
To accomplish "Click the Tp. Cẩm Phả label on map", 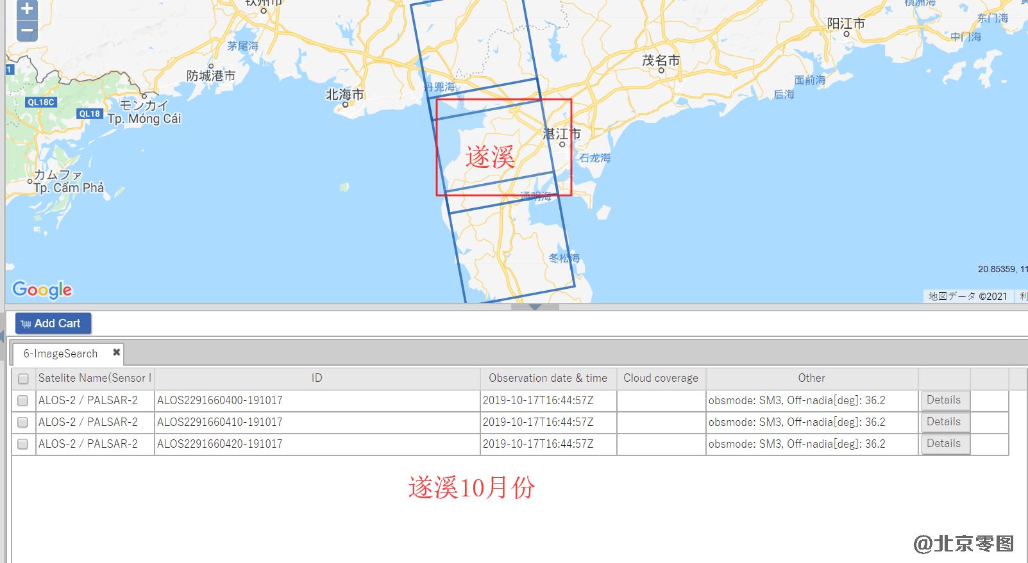I will (69, 188).
